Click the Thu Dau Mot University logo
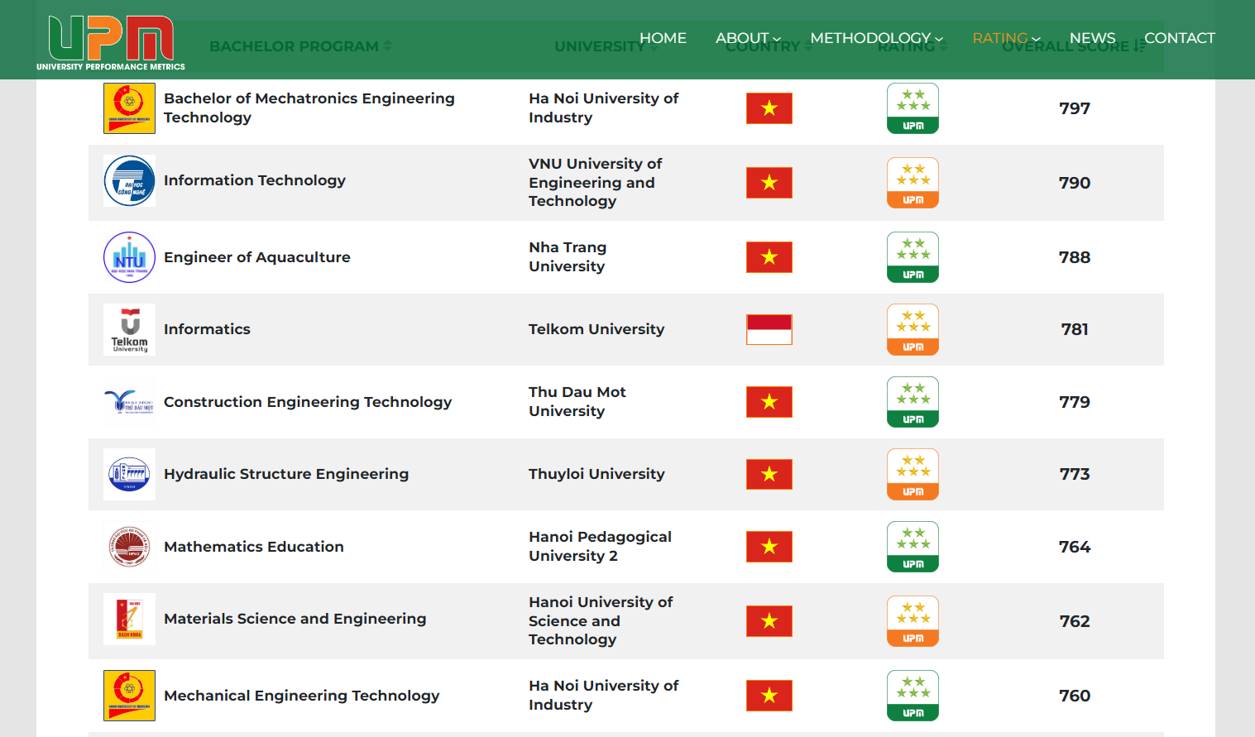Screen dimensions: 1255x737 129,402
